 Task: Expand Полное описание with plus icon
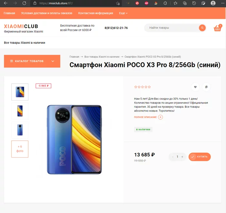pos(160,117)
